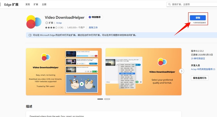Image resolution: width=217 pixels, height=117 pixels.
Task: Click the sidebar panel icon in info banner
Action: 30,35
